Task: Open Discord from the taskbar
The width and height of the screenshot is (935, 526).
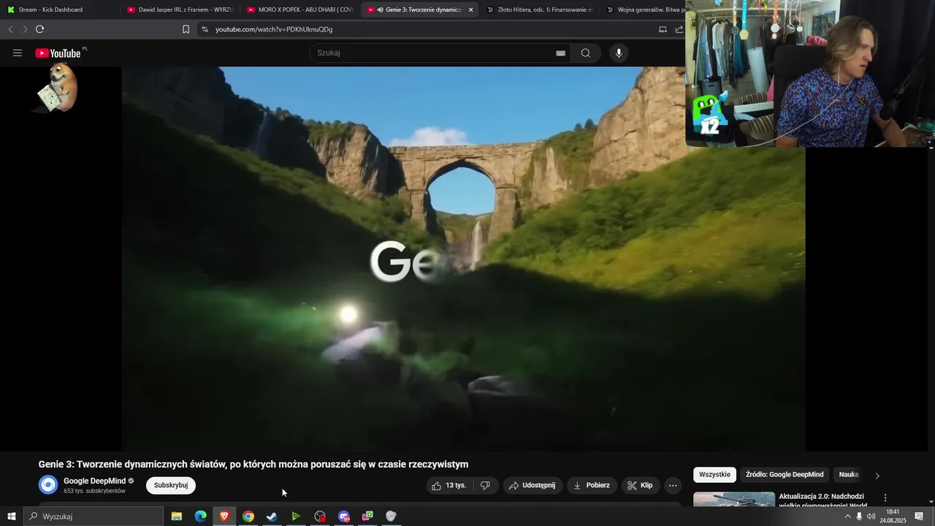Action: click(344, 517)
